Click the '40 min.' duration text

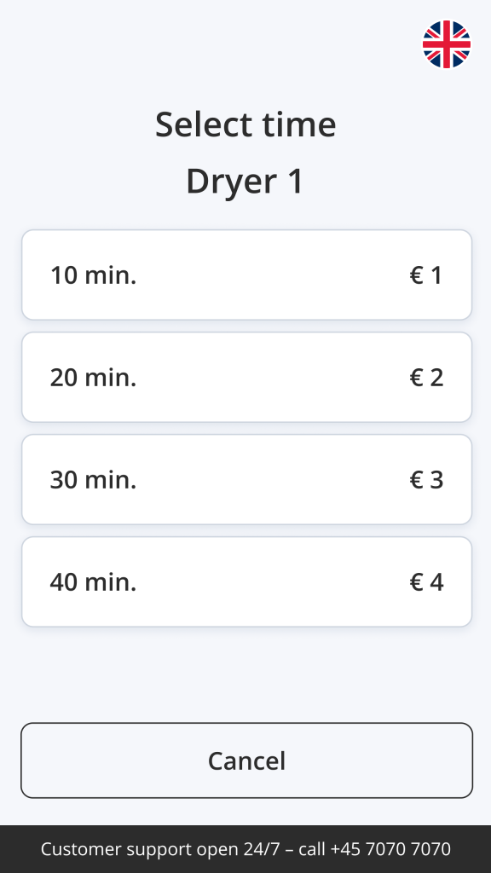(93, 581)
